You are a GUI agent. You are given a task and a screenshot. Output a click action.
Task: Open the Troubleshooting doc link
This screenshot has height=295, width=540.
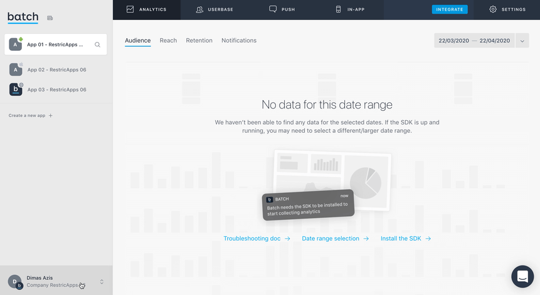pyautogui.click(x=257, y=239)
